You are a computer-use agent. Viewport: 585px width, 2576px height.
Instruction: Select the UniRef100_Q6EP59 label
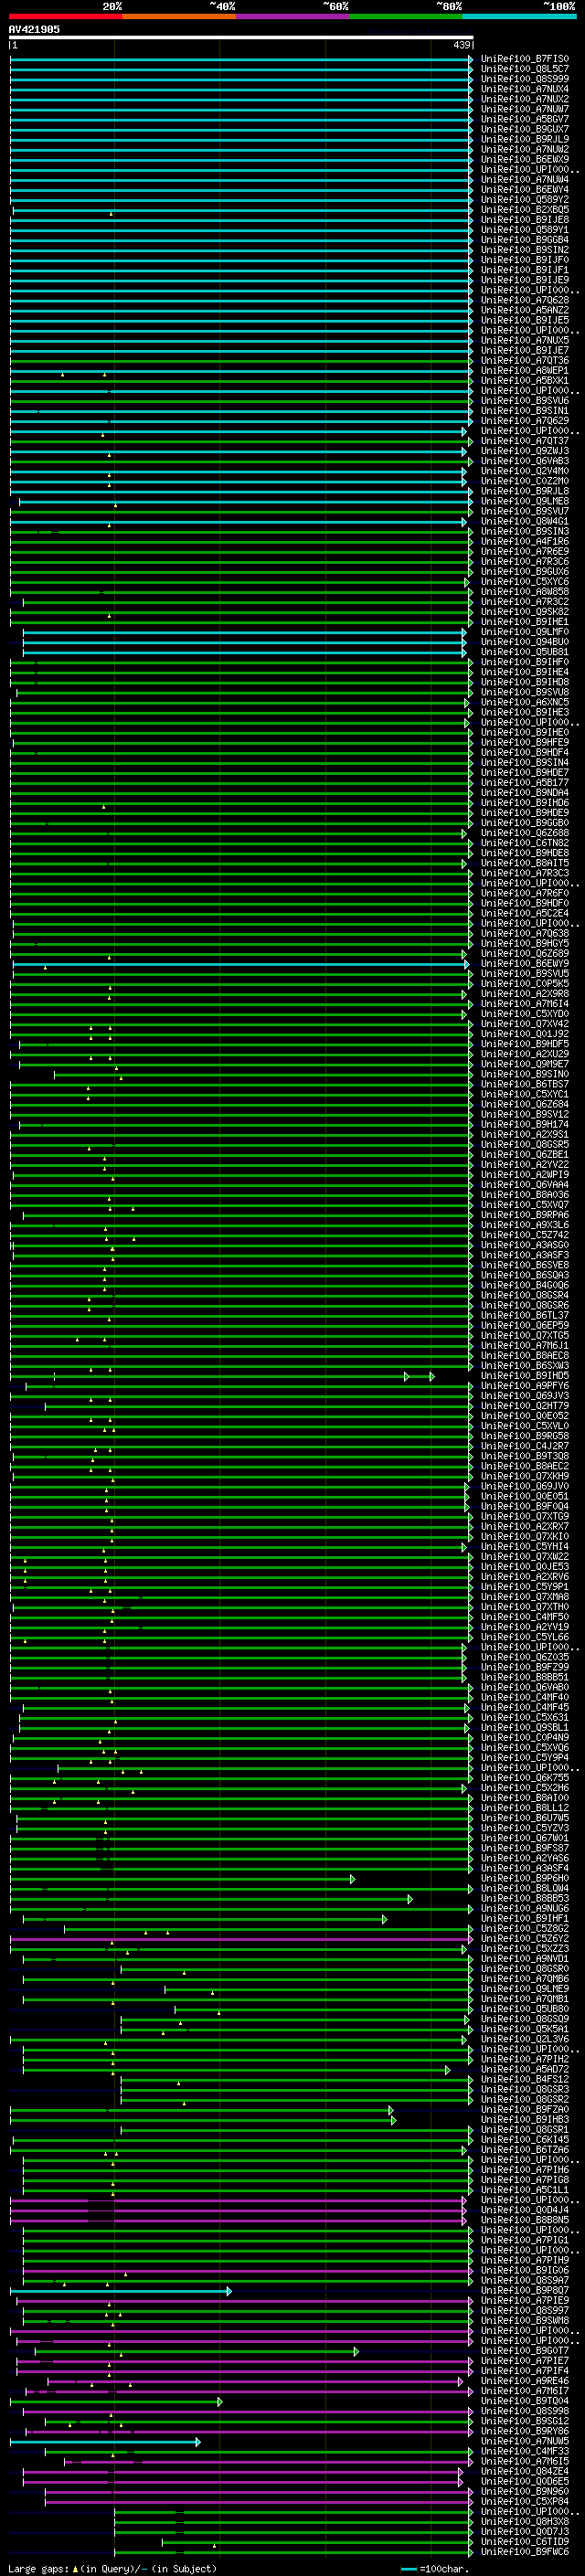pyautogui.click(x=524, y=1325)
